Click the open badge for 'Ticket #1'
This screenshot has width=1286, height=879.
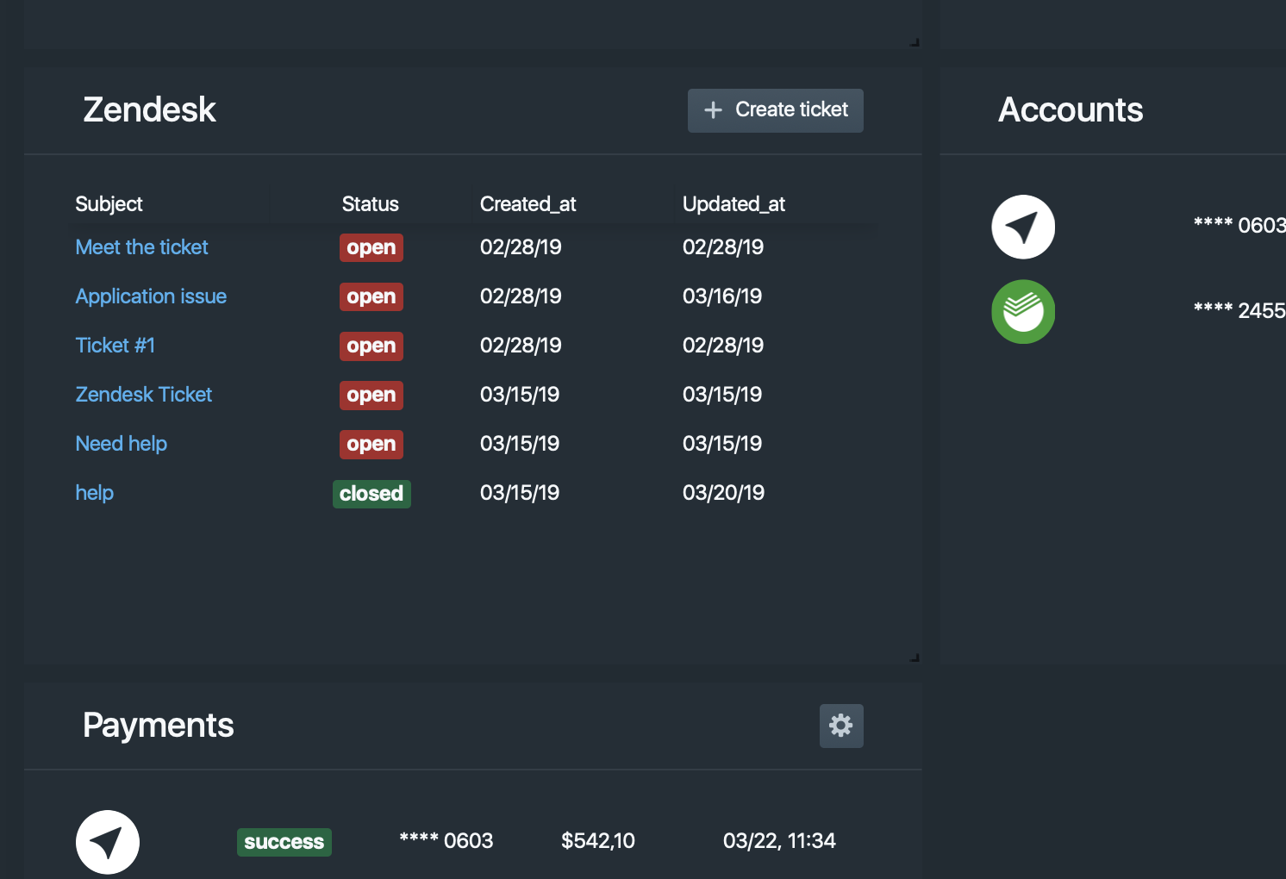pyautogui.click(x=371, y=346)
